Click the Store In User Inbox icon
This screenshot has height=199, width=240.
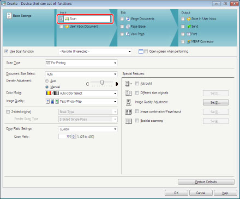[189, 19]
